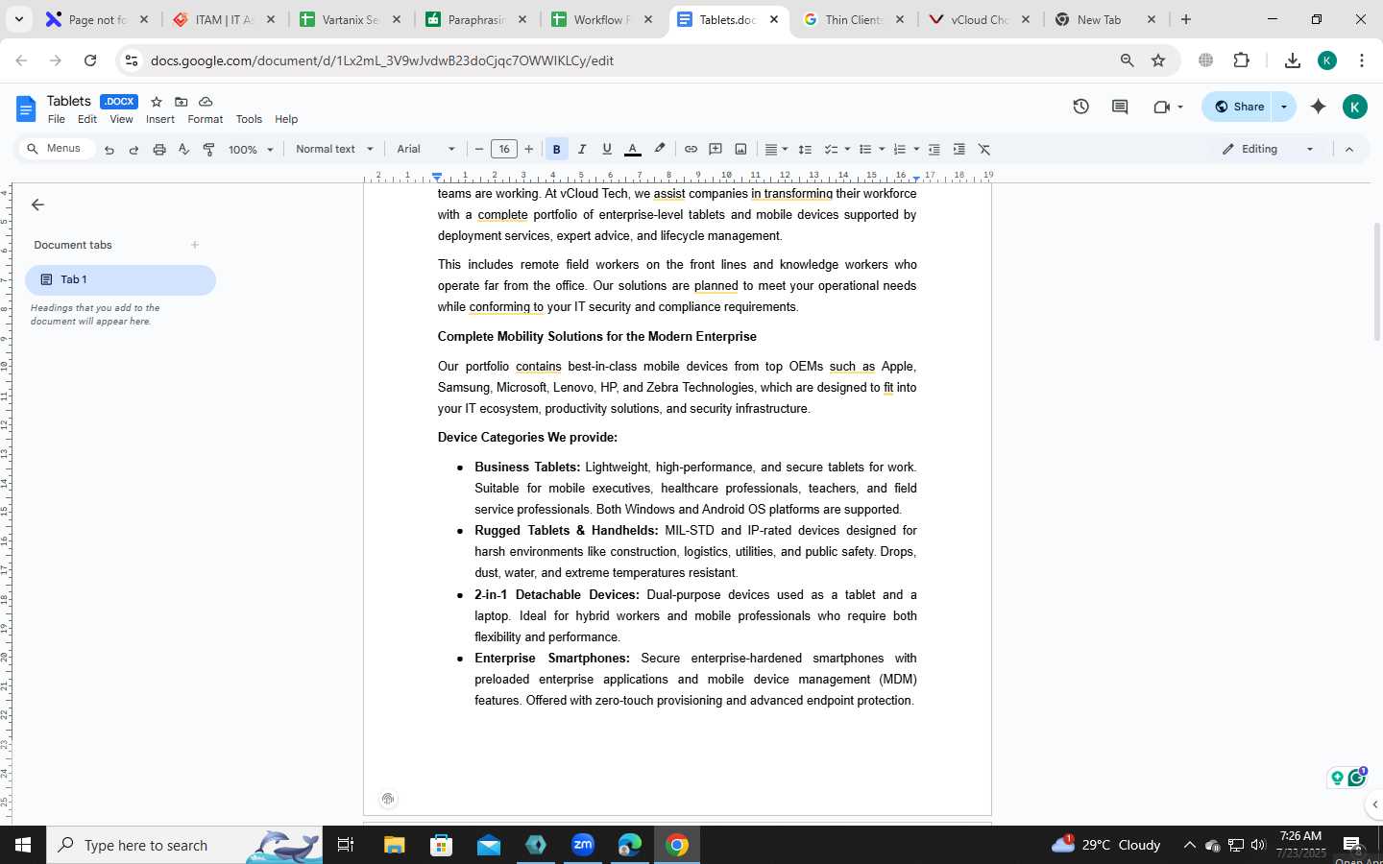Click the Gemini sparkle icon
The height and width of the screenshot is (864, 1383).
point(1318,107)
